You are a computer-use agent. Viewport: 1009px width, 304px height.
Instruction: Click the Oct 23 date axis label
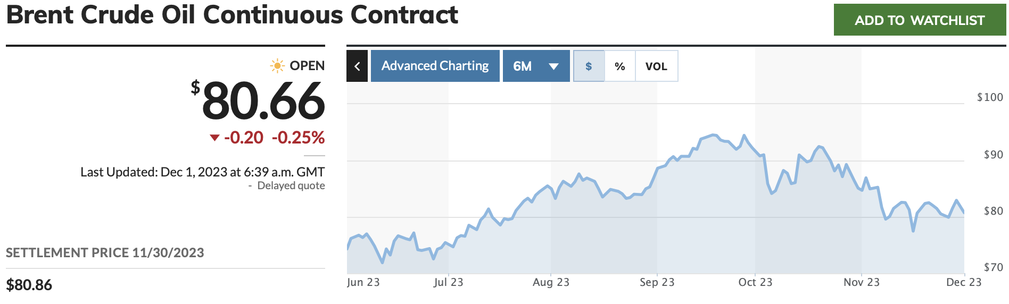[x=755, y=282]
